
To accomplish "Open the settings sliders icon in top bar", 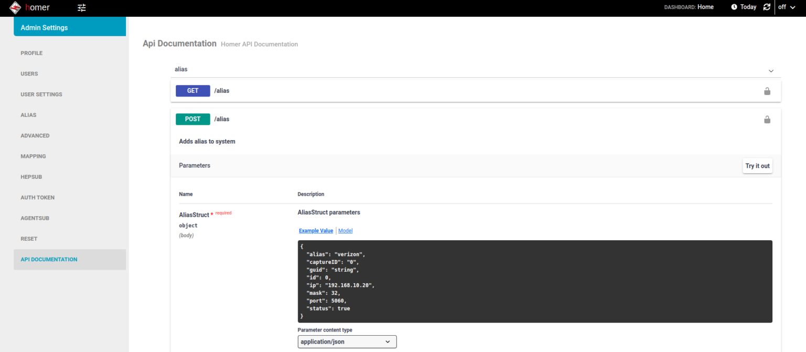I will click(81, 7).
